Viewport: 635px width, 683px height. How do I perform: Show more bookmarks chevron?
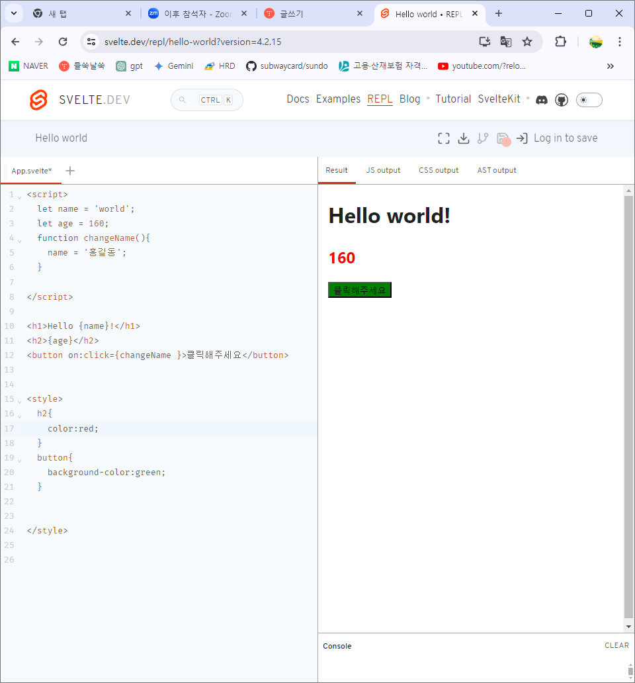coord(610,66)
